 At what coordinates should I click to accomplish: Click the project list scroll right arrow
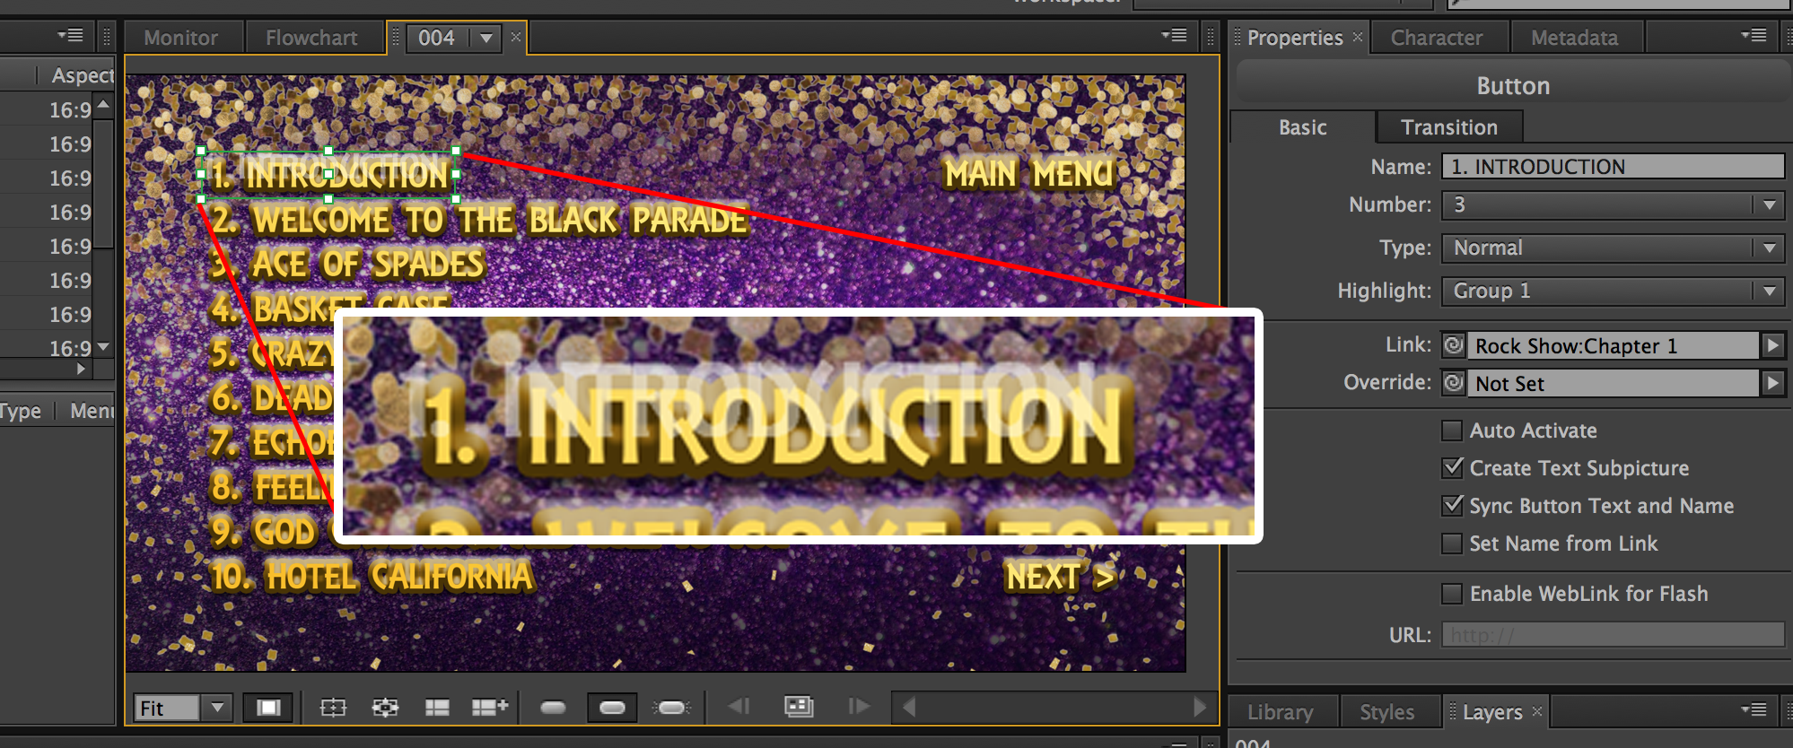tap(81, 369)
